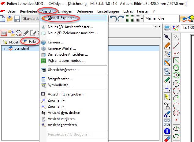Choose Neues 3D-Ansichtsfenster menu entry
194x142 pixels.
tap(74, 27)
